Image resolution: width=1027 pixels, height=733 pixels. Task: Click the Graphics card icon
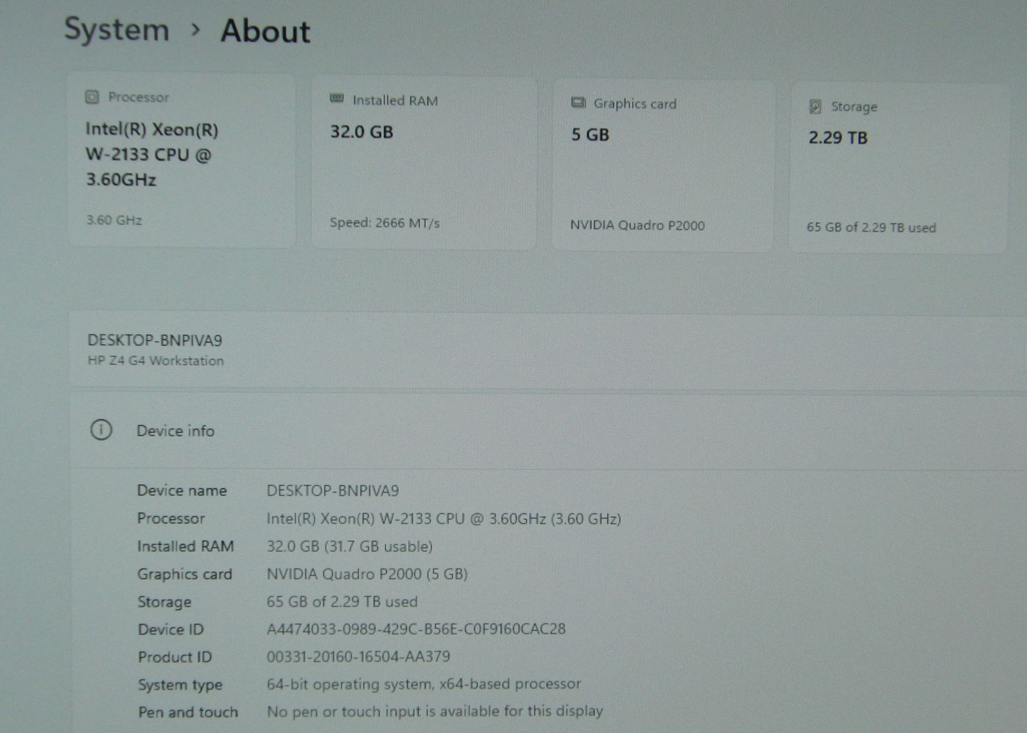[578, 103]
